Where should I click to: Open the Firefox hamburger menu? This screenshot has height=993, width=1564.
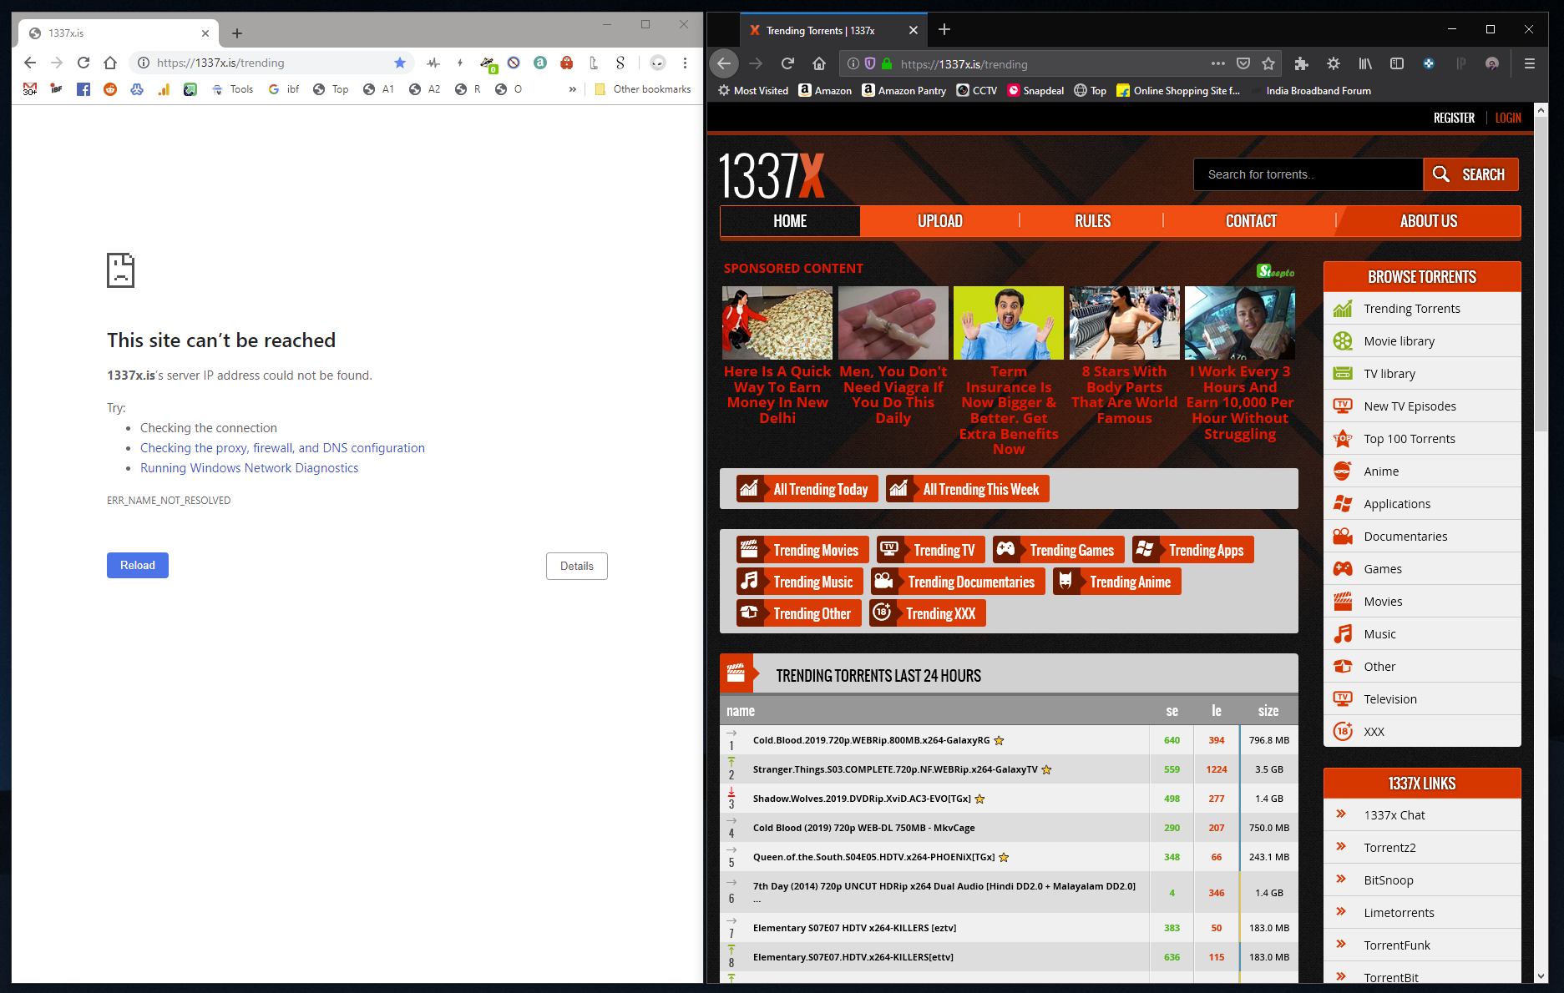coord(1529,63)
